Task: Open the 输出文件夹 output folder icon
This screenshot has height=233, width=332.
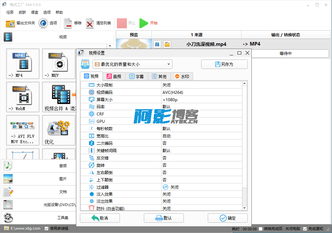Action: point(10,23)
